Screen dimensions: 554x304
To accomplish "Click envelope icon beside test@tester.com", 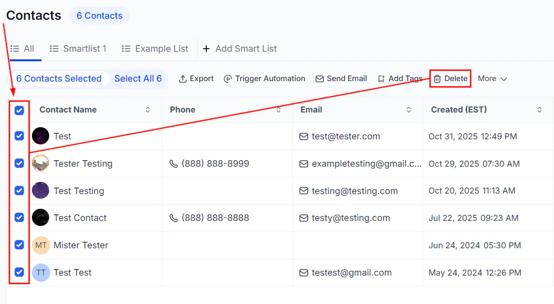I will pos(304,136).
